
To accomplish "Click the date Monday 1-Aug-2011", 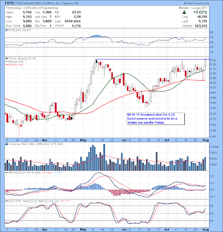I will [x=193, y=8].
